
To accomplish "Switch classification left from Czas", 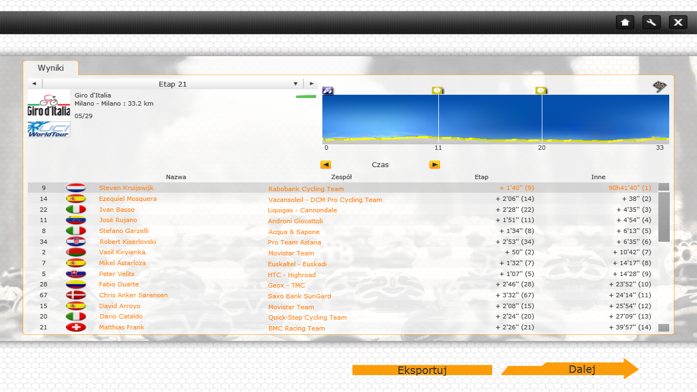I will click(x=326, y=165).
